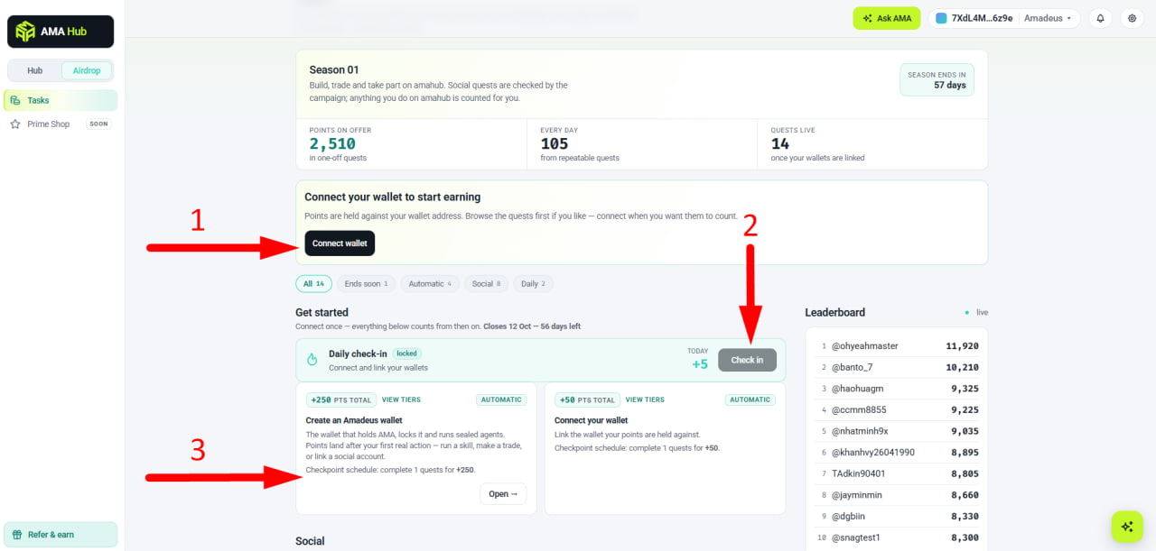Viewport: 1156px width, 551px height.
Task: Click the gift icon in Refer & earn
Action: (17, 535)
